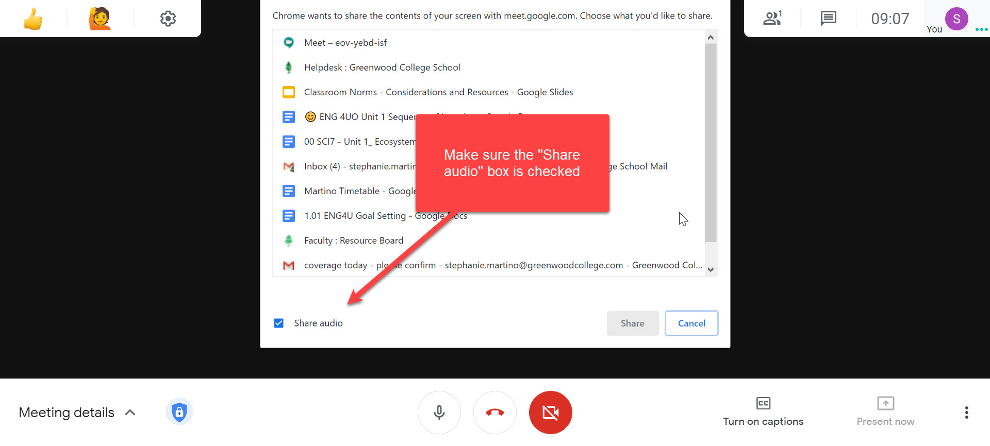Click the tab list scrollbar thumb
The width and height of the screenshot is (990, 446).
coord(711,143)
